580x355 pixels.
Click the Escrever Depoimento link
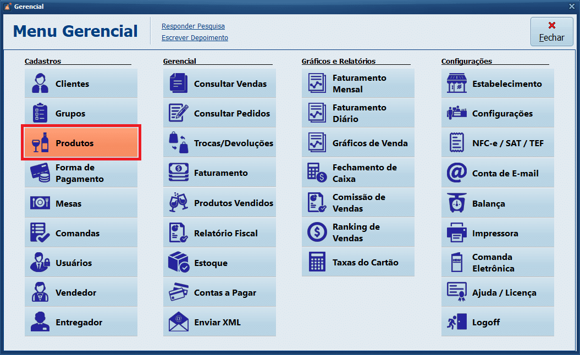[195, 38]
